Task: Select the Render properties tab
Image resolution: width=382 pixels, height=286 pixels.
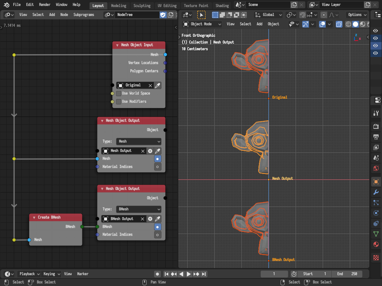Action: pos(376,127)
